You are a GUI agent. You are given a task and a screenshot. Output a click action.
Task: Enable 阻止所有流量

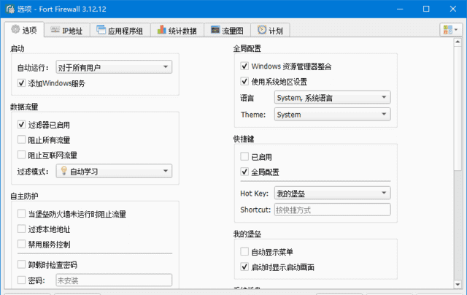coord(21,139)
